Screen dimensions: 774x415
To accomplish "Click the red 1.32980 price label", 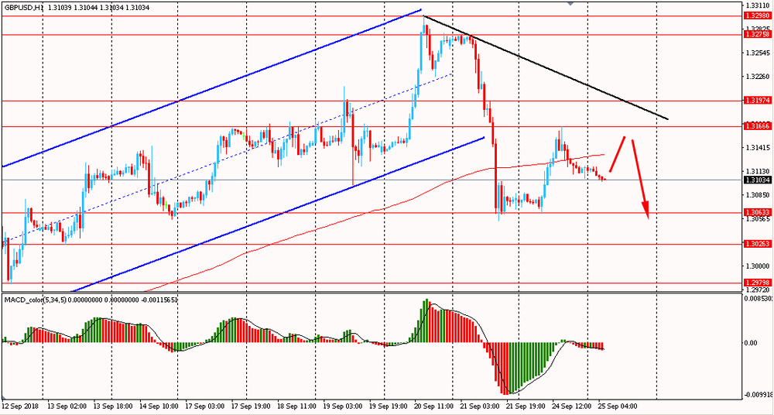I will (757, 15).
